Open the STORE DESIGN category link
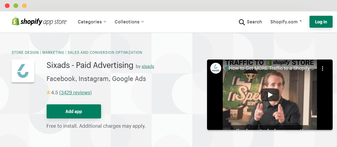The height and width of the screenshot is (147, 337). click(25, 52)
